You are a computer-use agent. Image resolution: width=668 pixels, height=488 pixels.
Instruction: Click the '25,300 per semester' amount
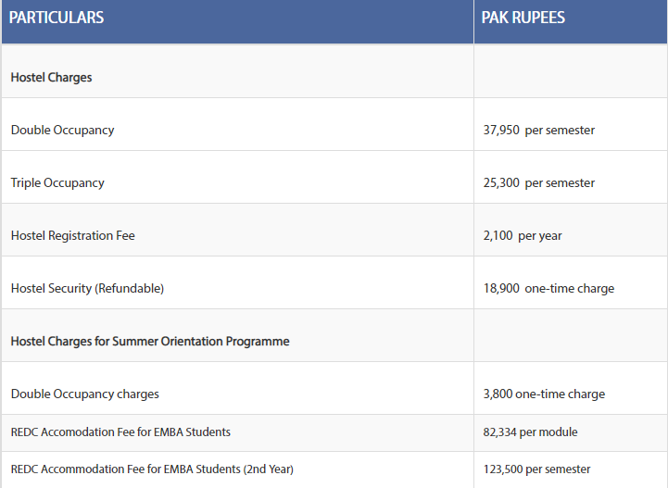pyautogui.click(x=539, y=183)
